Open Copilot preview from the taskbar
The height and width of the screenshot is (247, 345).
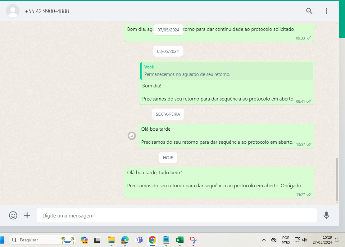click(84, 240)
